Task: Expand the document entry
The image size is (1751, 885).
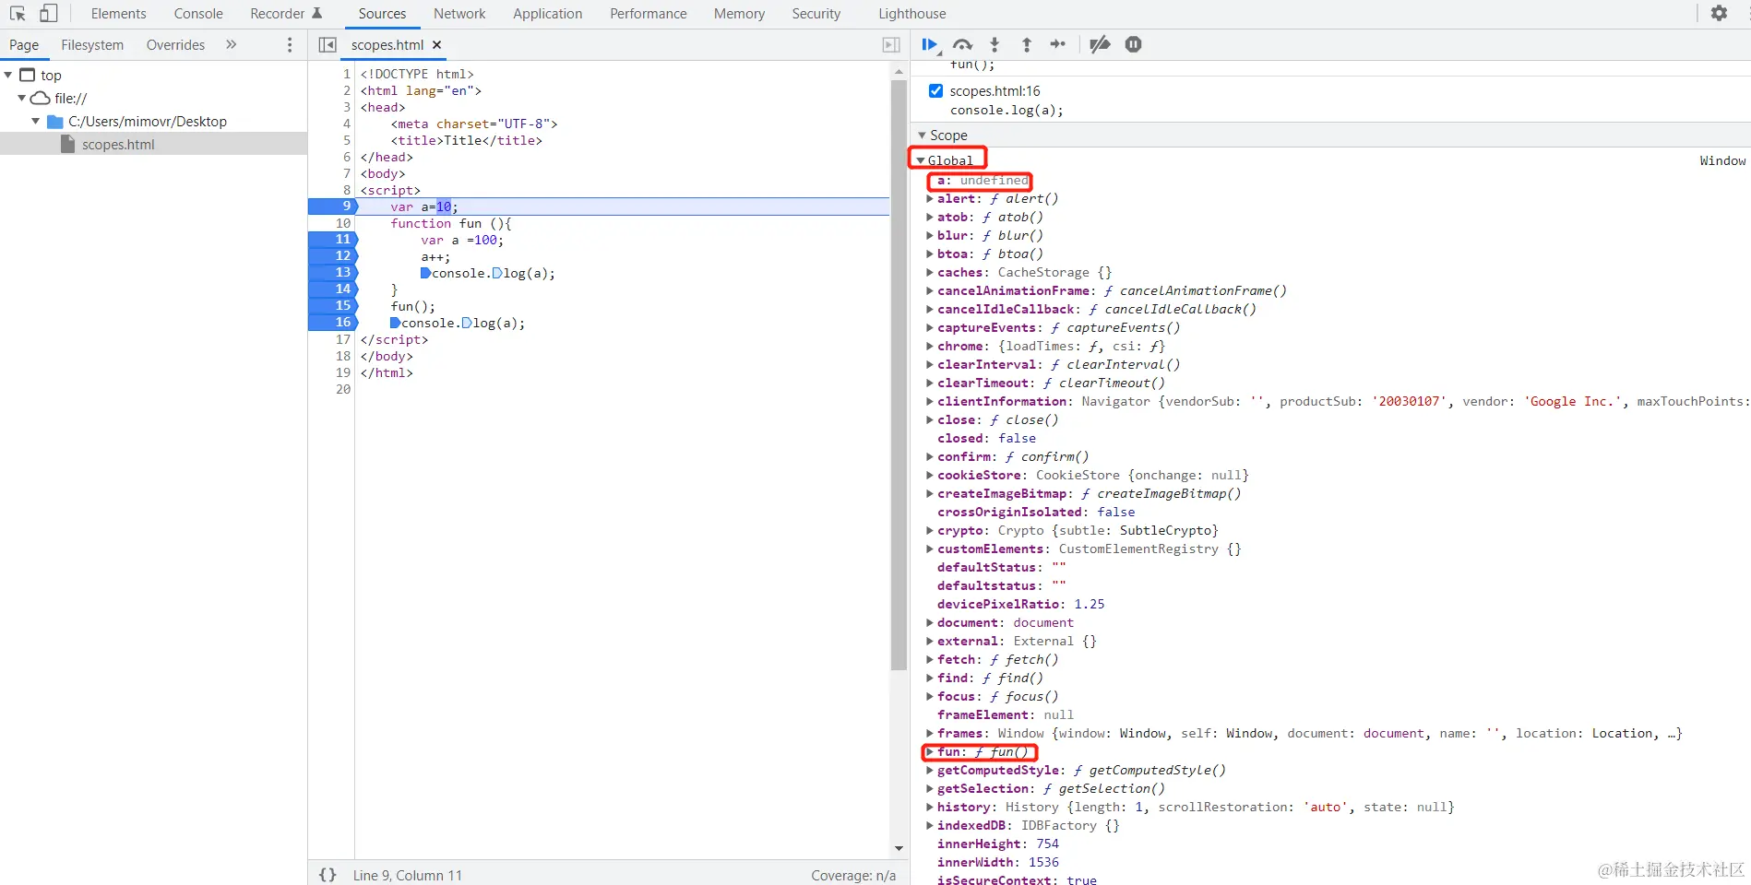Action: [930, 622]
